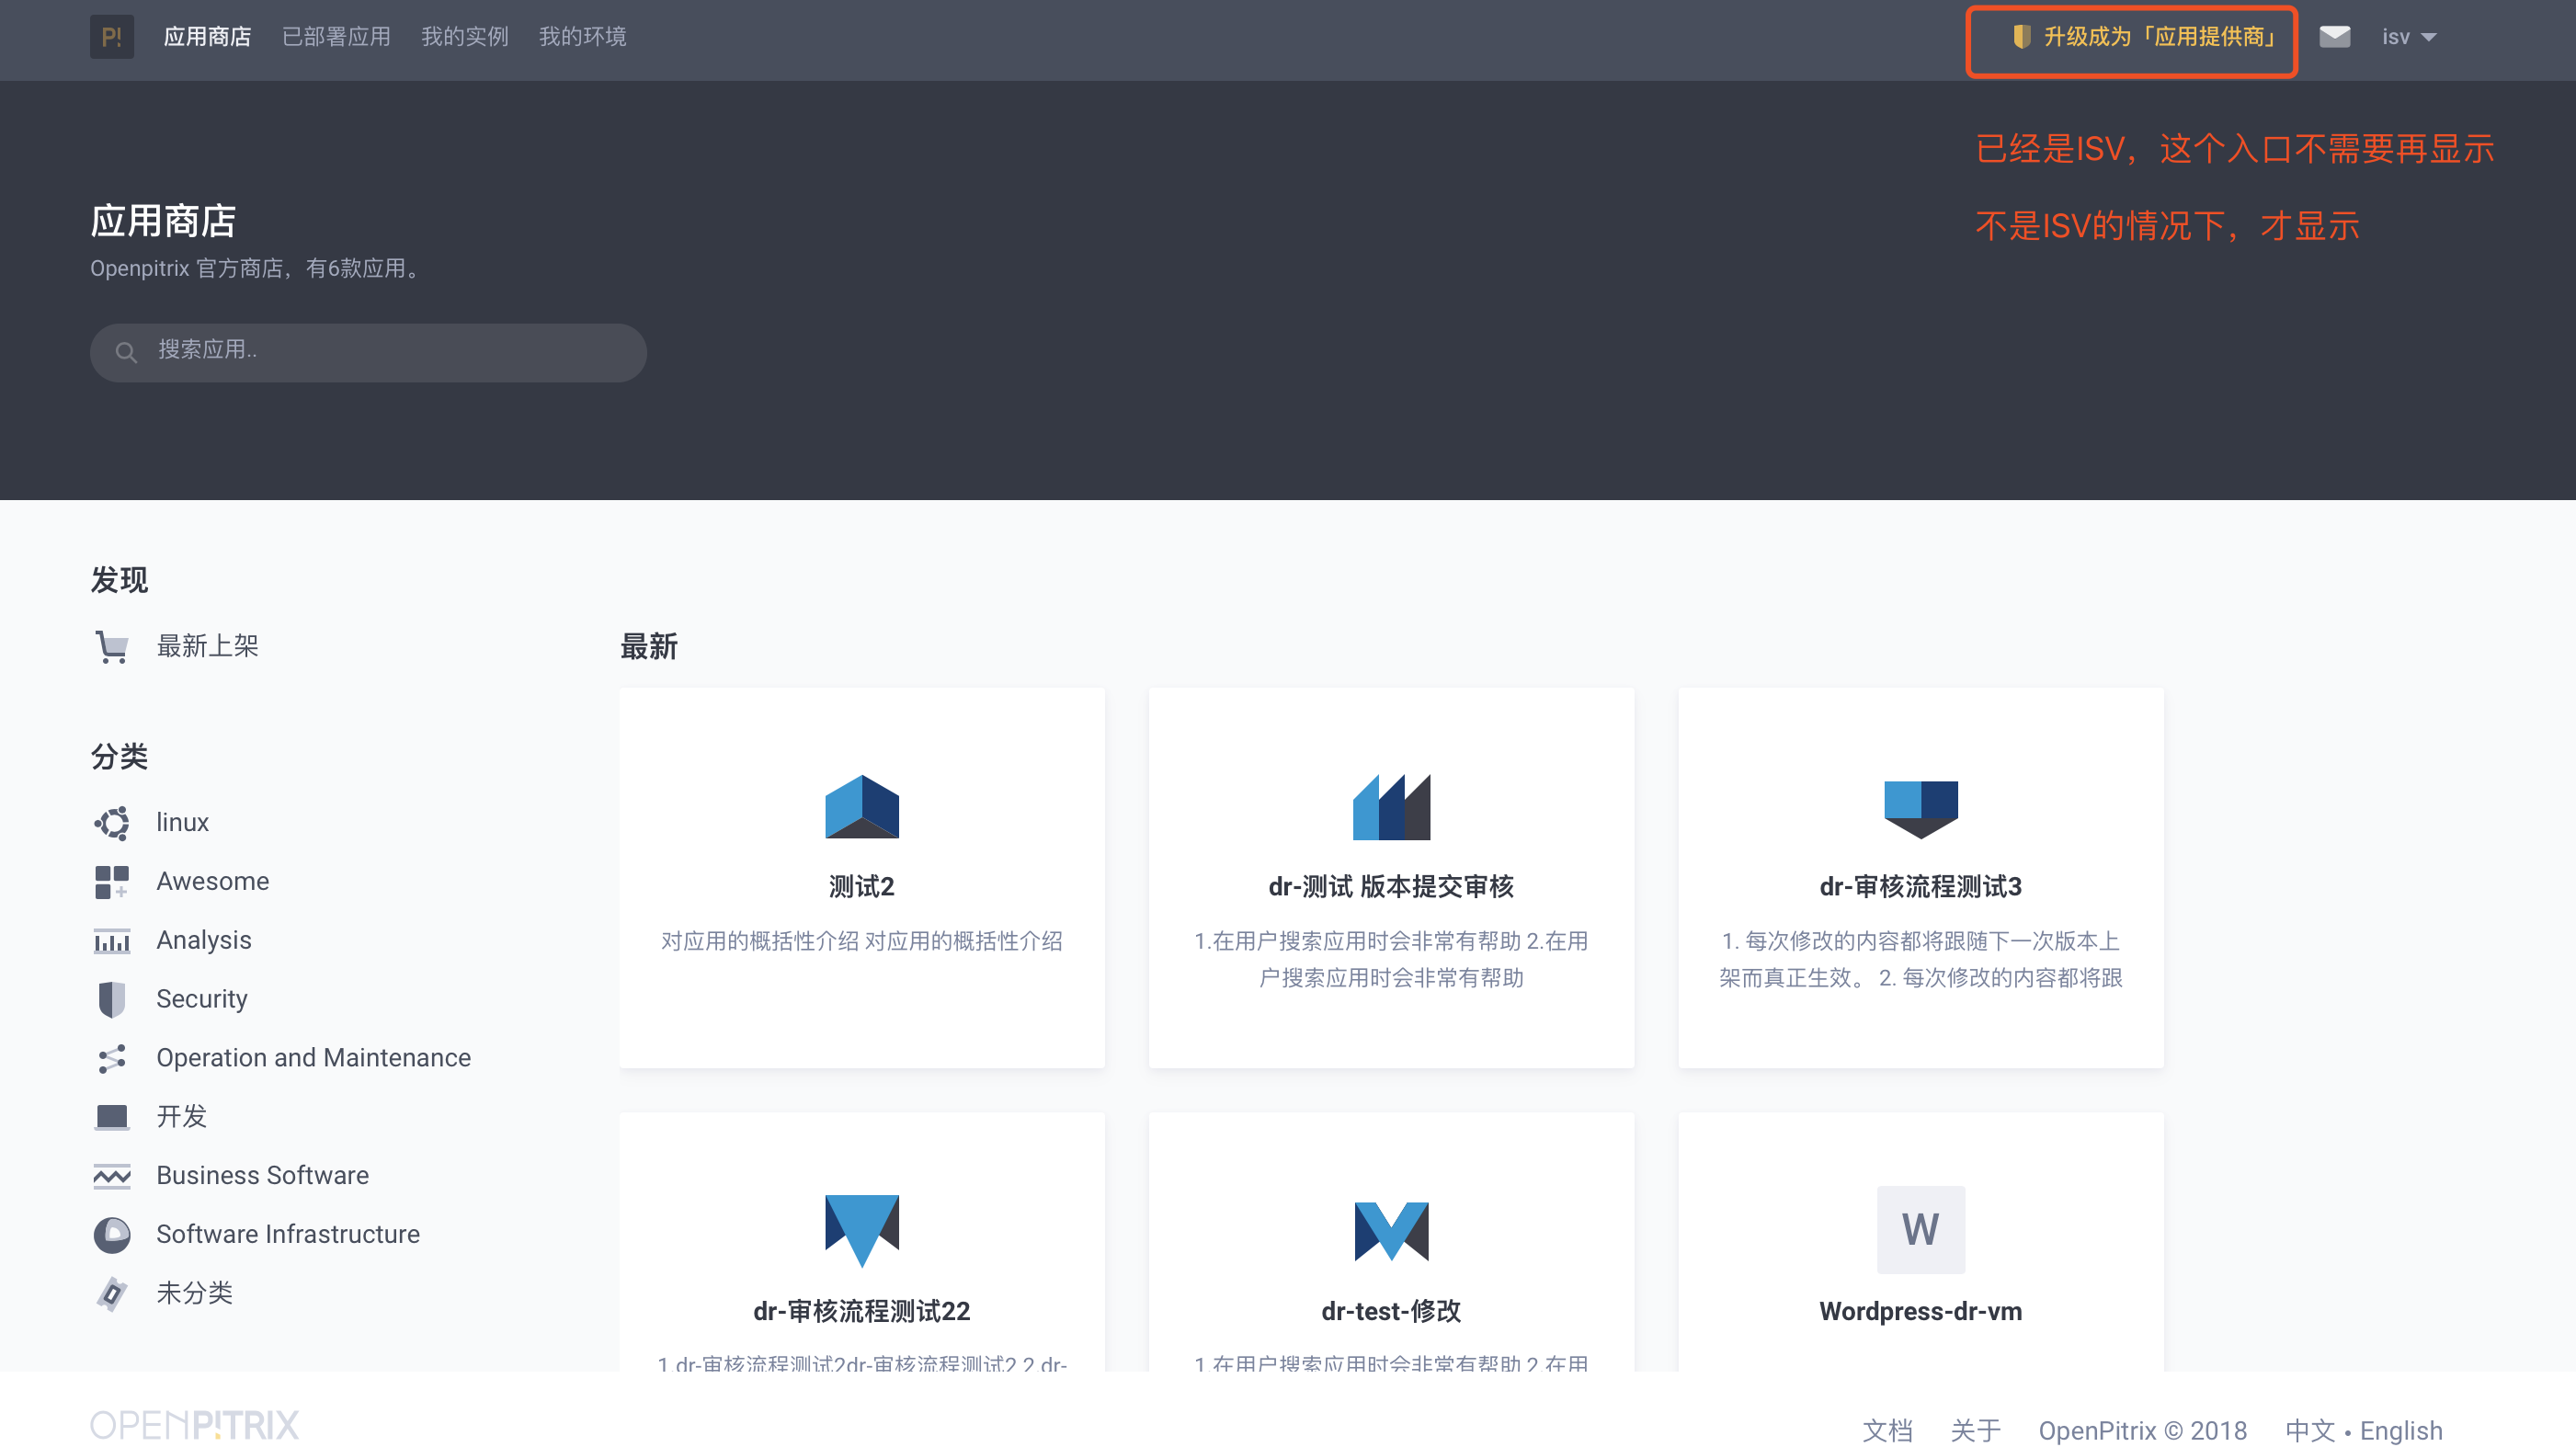Select the Operation and Maintenance icon

[111, 1057]
